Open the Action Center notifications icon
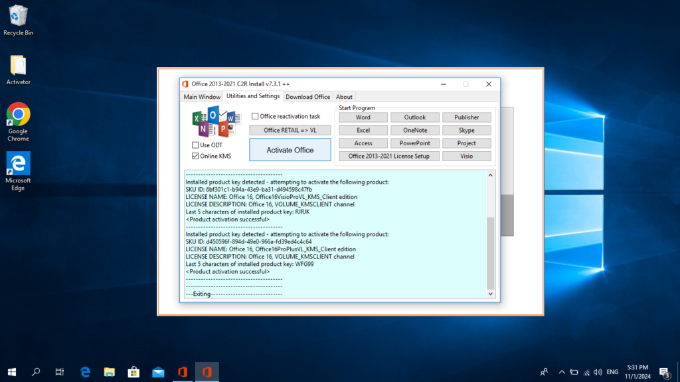This screenshot has height=382, width=680. point(664,372)
